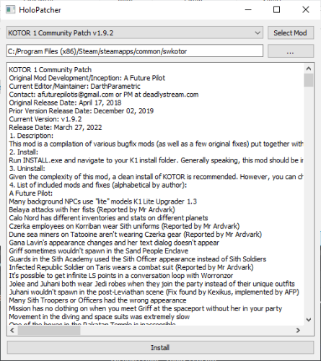Click 'infinite LS points' Worronzor line
The height and width of the screenshot is (361, 321).
click(x=121, y=276)
